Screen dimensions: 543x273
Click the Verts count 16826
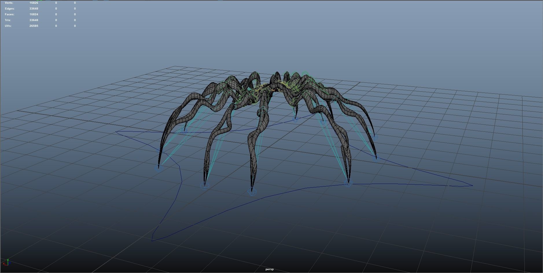pyautogui.click(x=34, y=3)
